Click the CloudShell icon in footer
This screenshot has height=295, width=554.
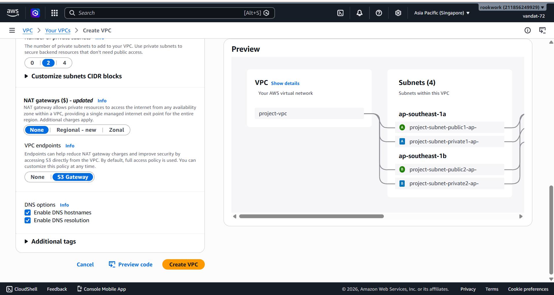point(10,289)
